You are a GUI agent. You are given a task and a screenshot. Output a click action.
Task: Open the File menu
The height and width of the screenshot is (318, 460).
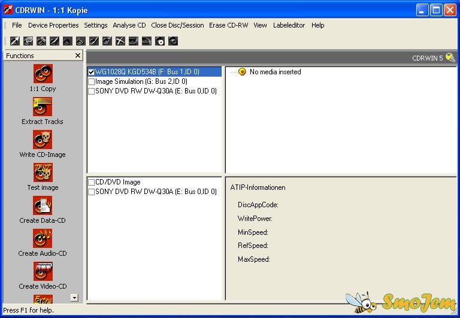coord(17,25)
